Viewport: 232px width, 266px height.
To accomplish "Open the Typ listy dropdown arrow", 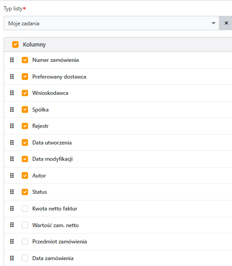I will pos(213,23).
